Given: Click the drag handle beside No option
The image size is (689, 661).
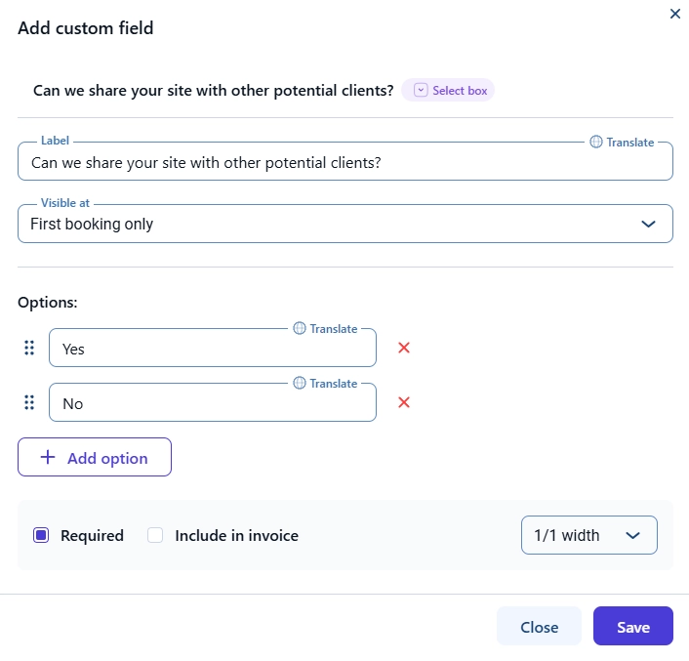Looking at the screenshot, I should click(x=29, y=402).
